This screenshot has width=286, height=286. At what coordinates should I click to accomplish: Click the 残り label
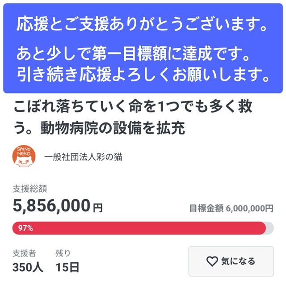(63, 253)
